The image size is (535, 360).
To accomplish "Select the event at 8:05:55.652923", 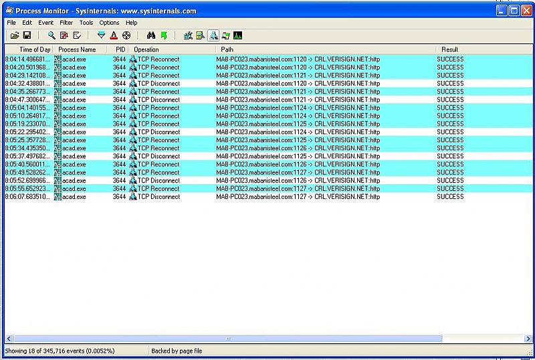I will point(269,189).
